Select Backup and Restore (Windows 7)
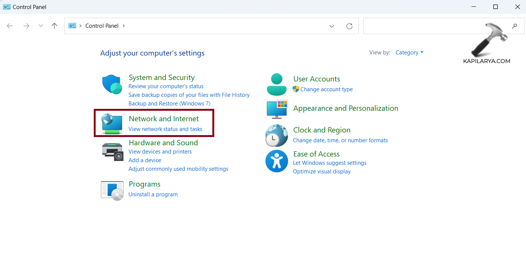Image resolution: width=526 pixels, height=256 pixels. point(169,104)
